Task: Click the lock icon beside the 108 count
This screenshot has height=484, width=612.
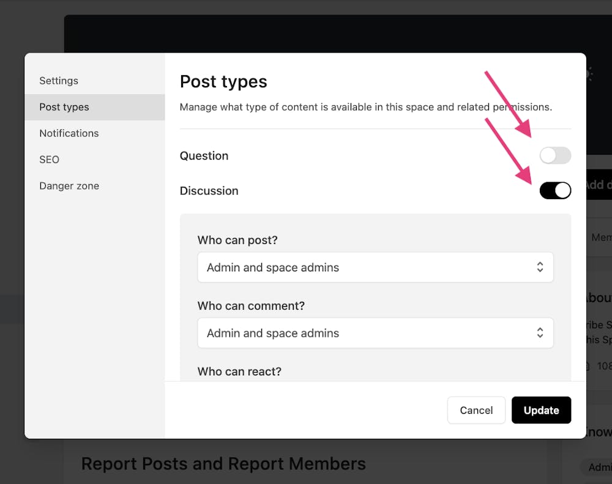Action: pos(588,366)
